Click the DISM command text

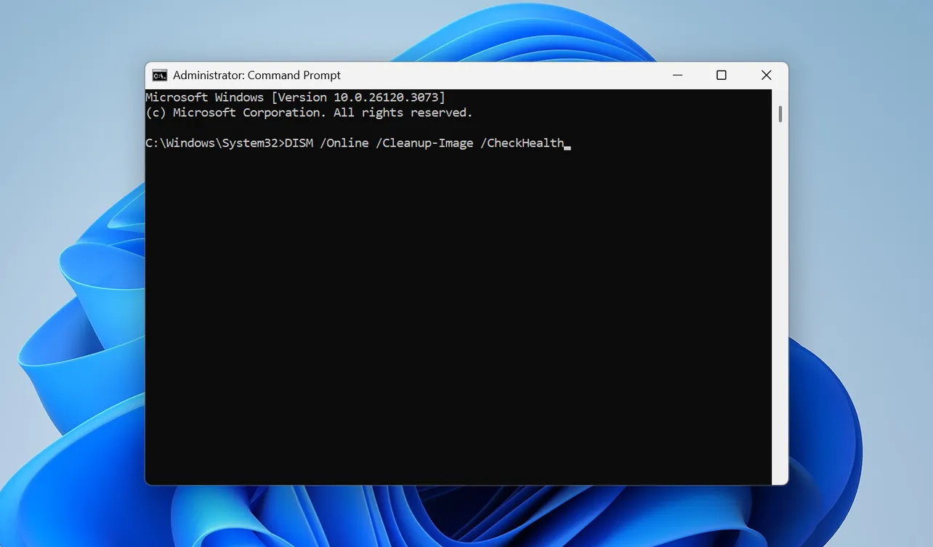point(299,142)
